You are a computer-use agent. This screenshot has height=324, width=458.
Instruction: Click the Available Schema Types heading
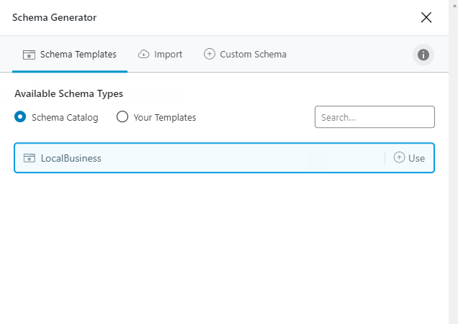click(68, 94)
